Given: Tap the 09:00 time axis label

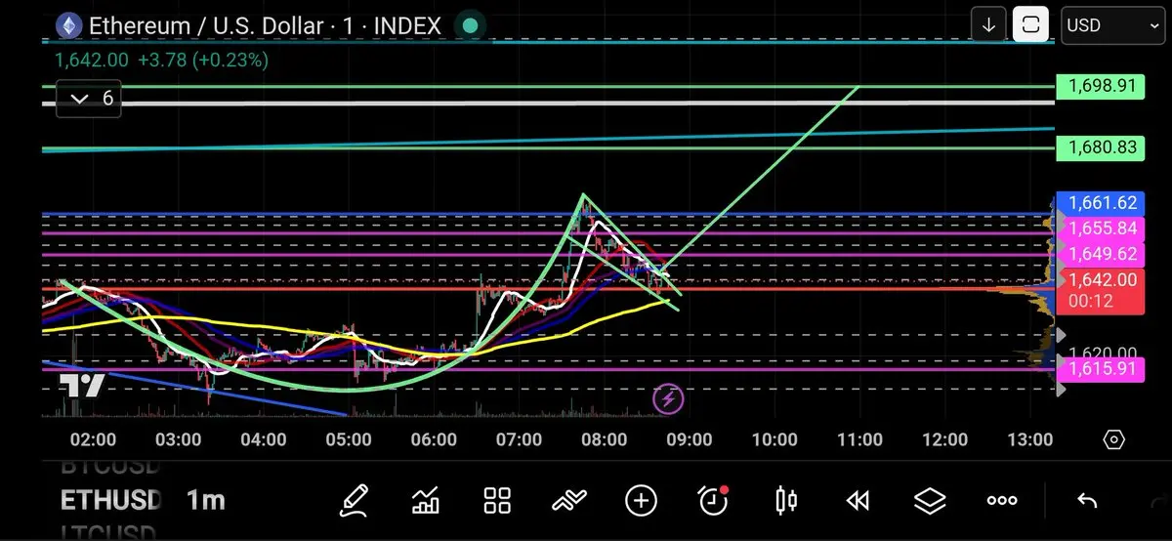Looking at the screenshot, I should [x=690, y=439].
